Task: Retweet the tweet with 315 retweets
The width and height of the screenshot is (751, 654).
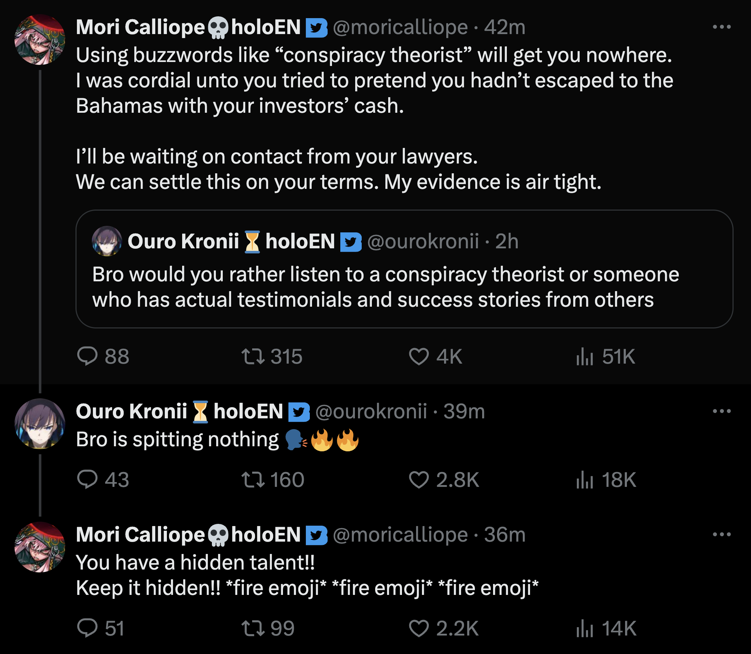Action: pyautogui.click(x=253, y=356)
